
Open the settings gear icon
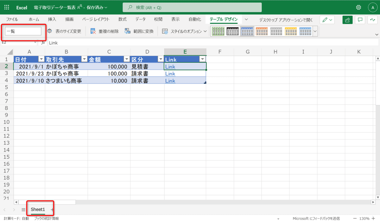(x=358, y=7)
